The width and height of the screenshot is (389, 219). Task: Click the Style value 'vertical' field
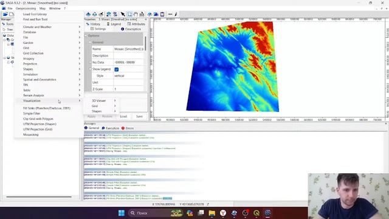tap(128, 75)
